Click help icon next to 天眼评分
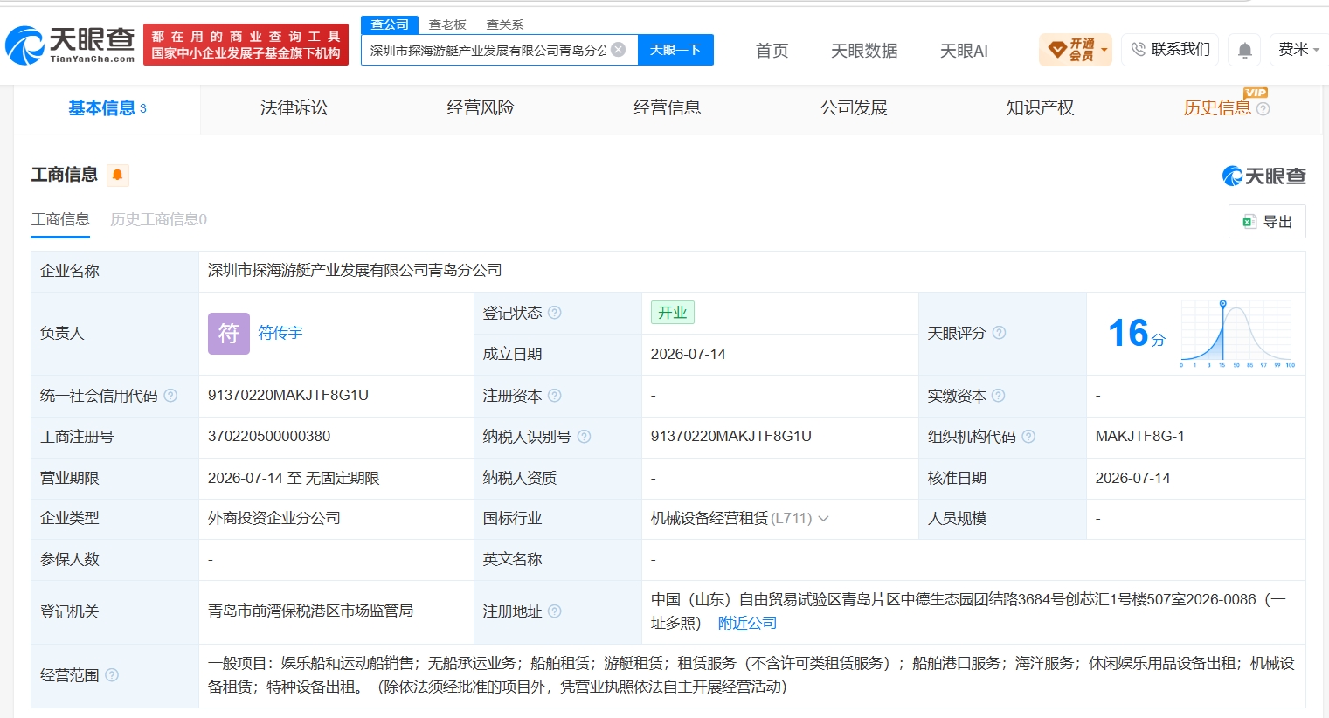This screenshot has height=718, width=1329. (999, 333)
